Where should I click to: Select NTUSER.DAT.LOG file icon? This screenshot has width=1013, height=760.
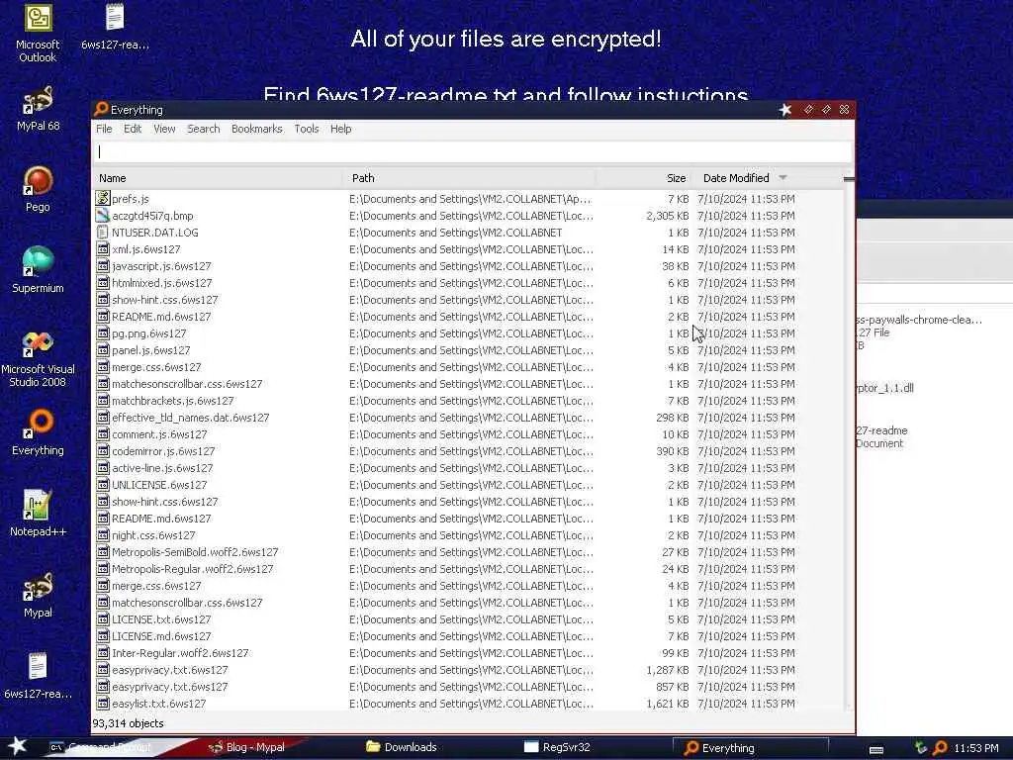pos(102,232)
